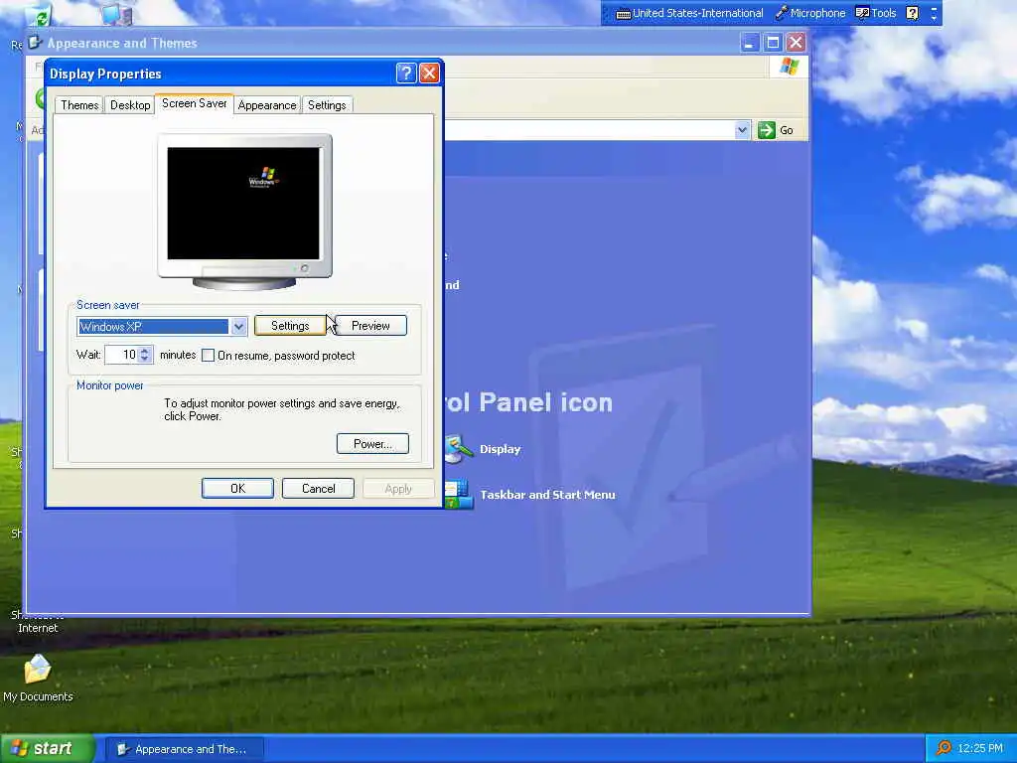Click the Microphone language bar button

pos(810,13)
